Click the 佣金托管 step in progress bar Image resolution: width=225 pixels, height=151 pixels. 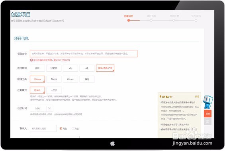pyautogui.click(x=174, y=16)
